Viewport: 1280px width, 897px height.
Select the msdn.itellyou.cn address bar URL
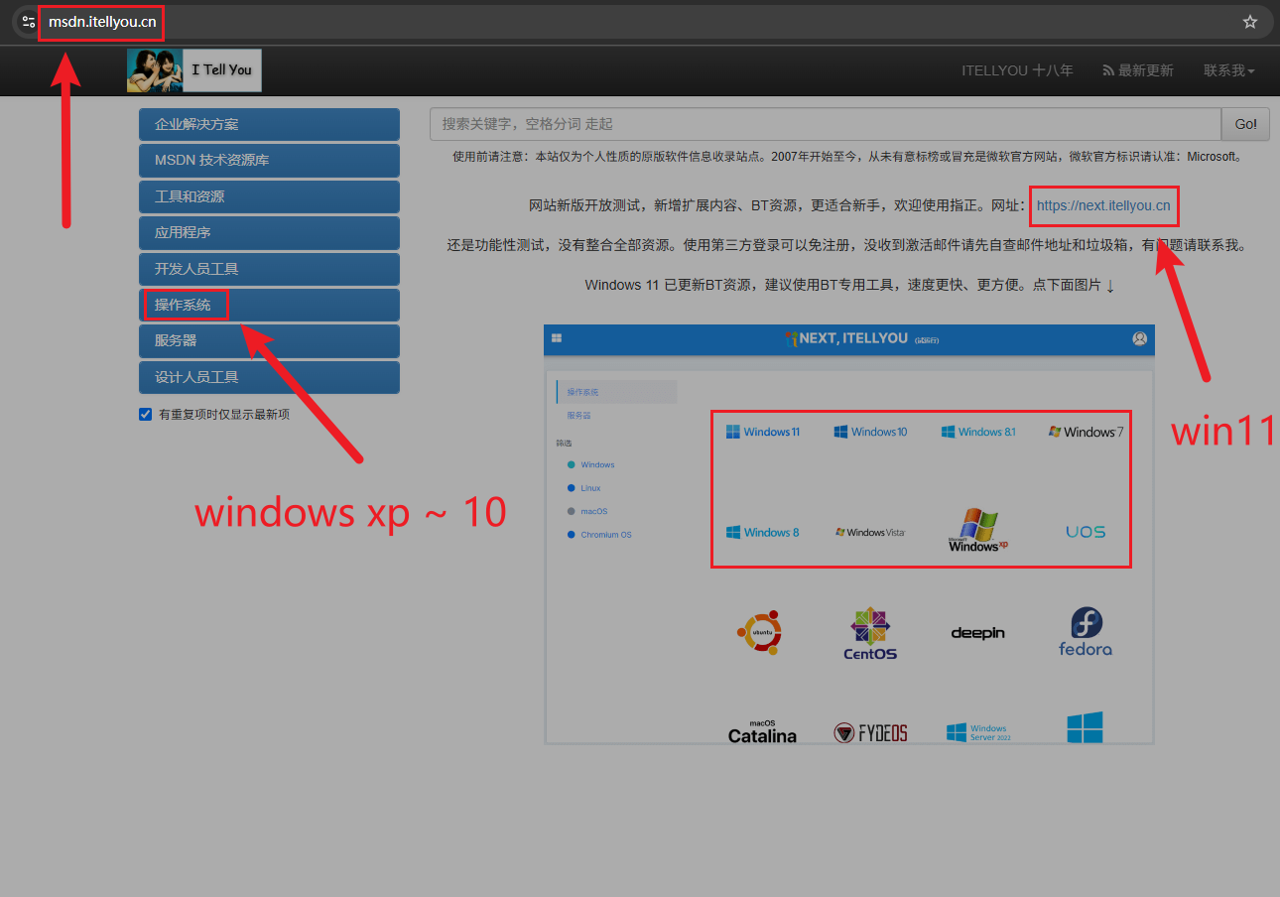coord(102,22)
